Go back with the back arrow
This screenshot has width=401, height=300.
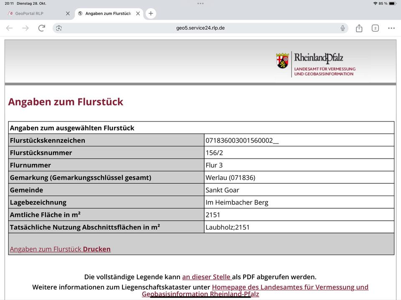9,28
